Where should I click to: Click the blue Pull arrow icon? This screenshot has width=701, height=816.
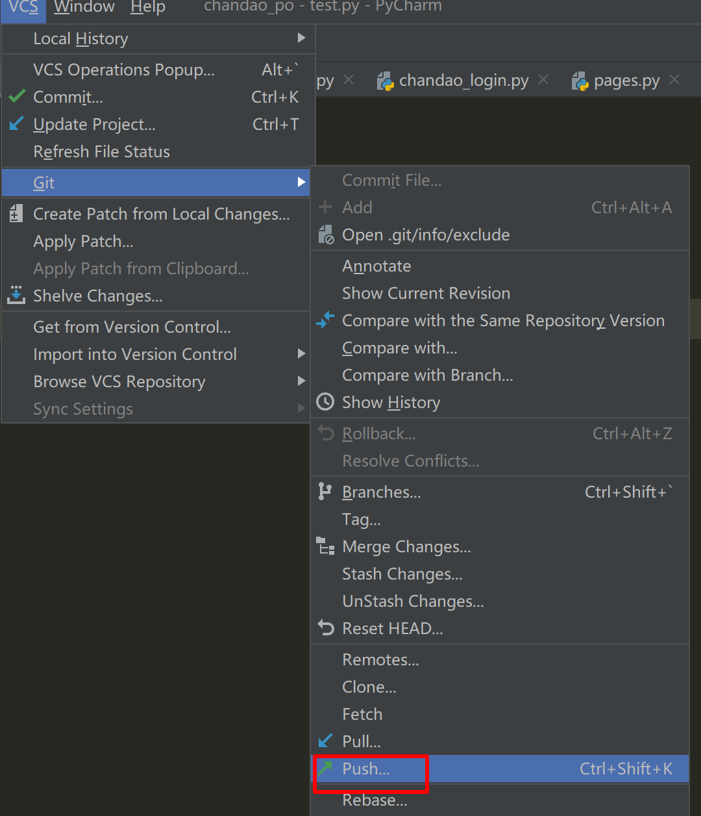325,741
